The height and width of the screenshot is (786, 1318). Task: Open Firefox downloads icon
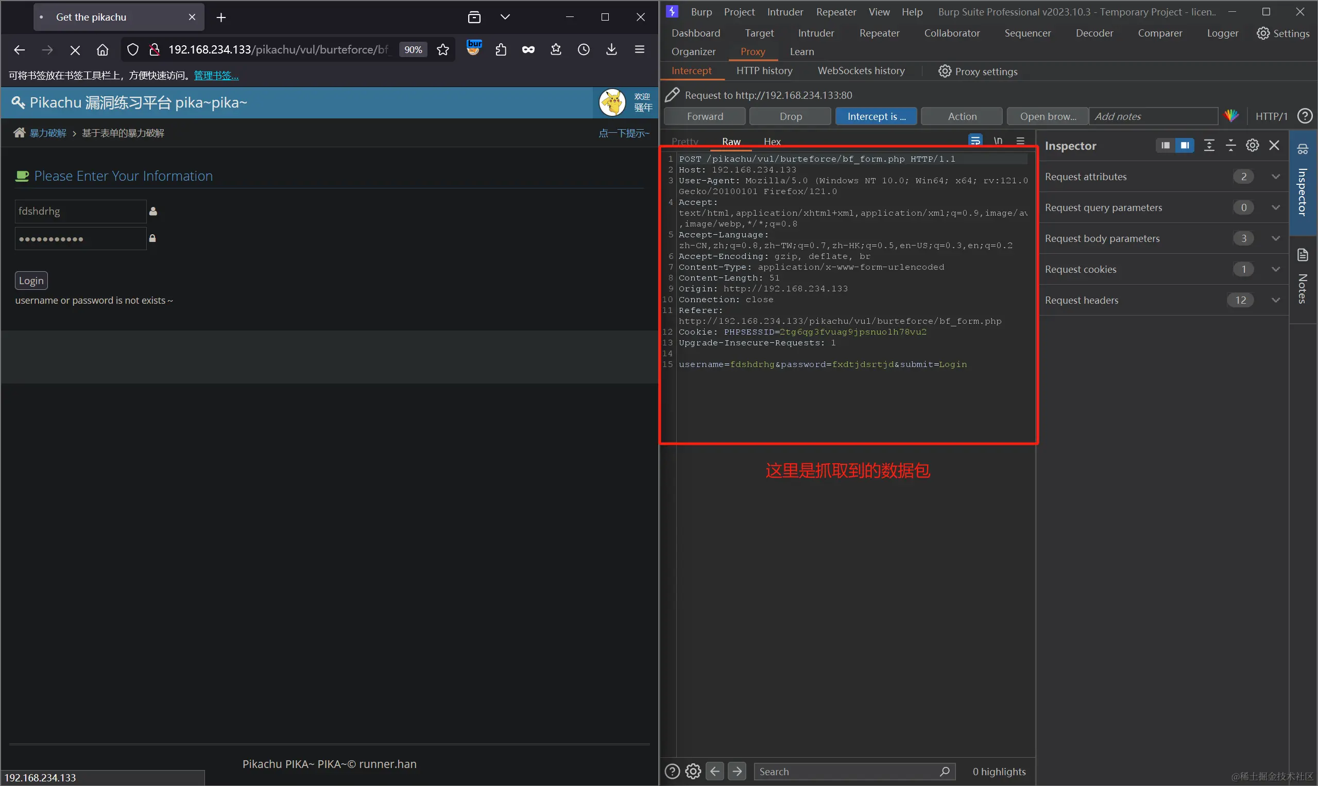611,50
